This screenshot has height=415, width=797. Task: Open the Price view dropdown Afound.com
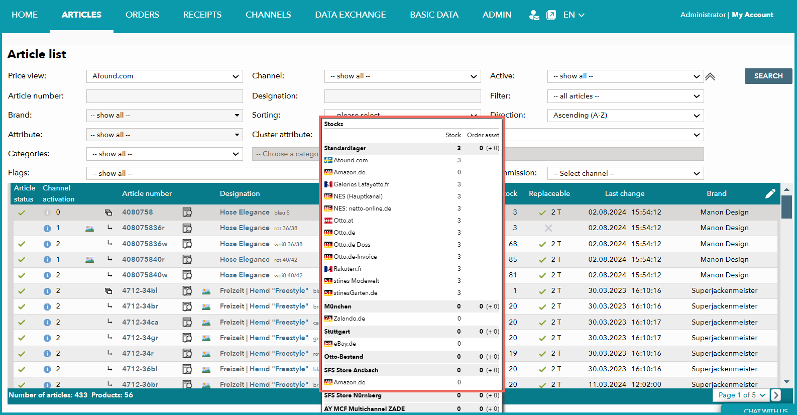pos(165,76)
